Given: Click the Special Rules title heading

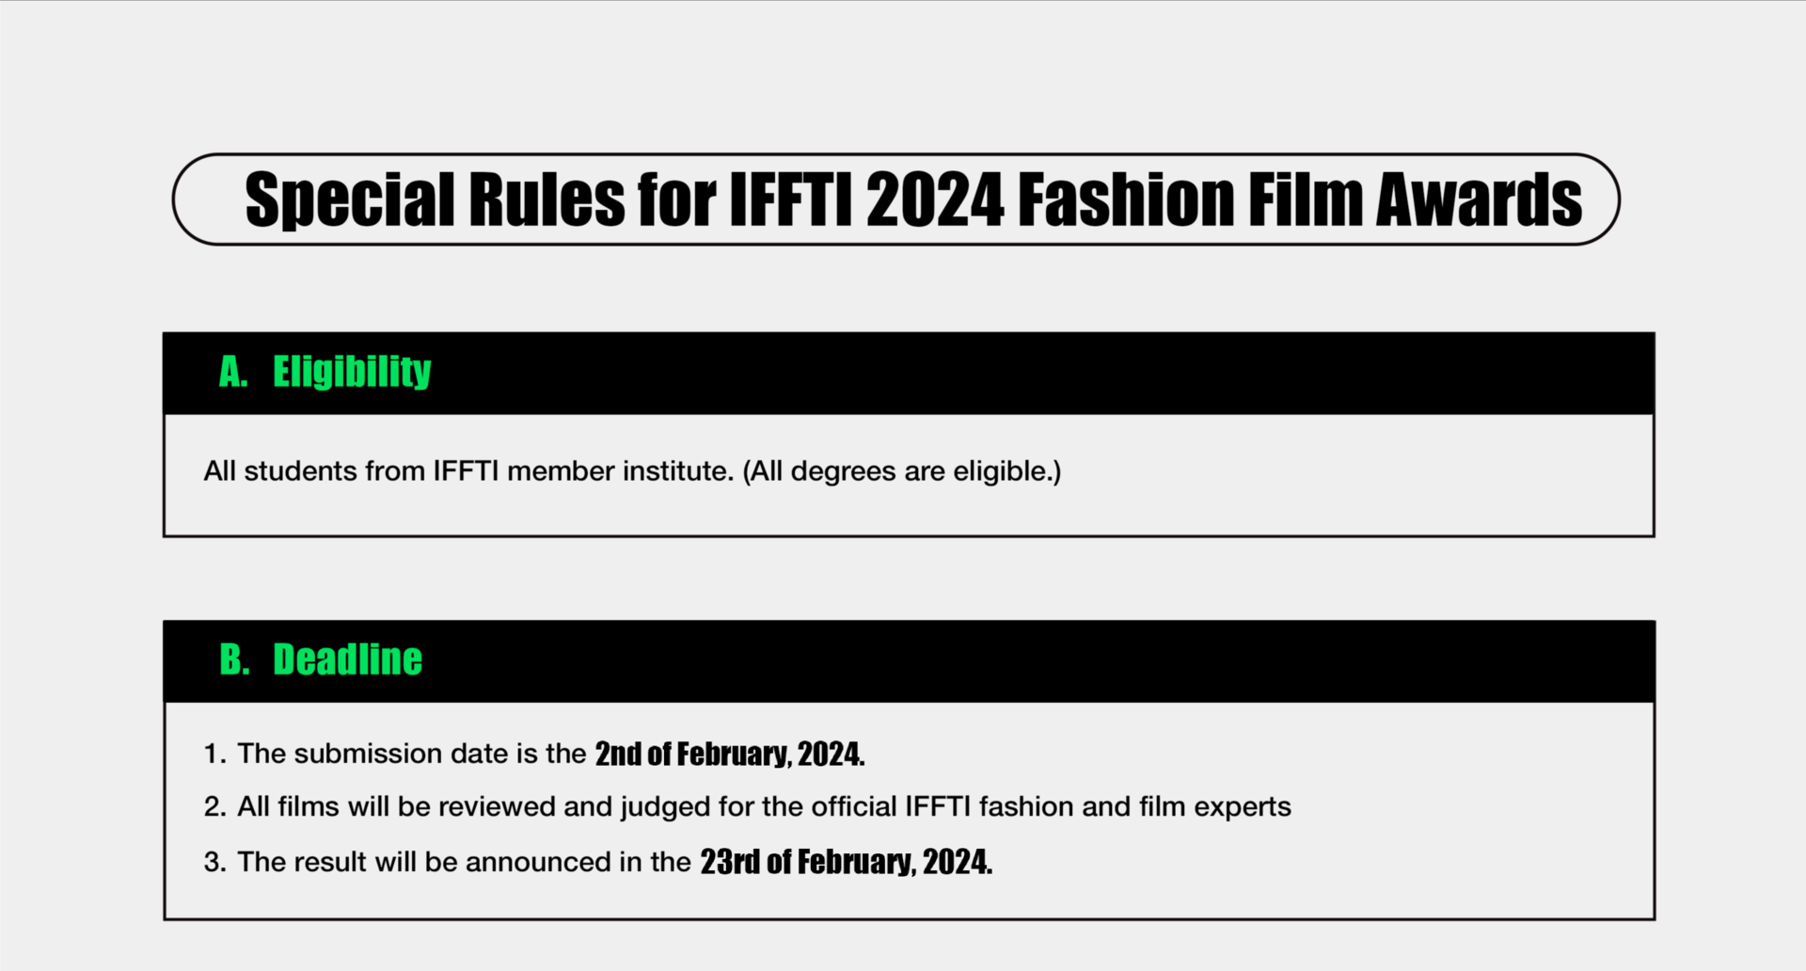Looking at the screenshot, I should (913, 199).
